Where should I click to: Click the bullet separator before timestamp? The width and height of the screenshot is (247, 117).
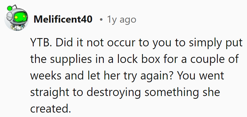point(101,20)
